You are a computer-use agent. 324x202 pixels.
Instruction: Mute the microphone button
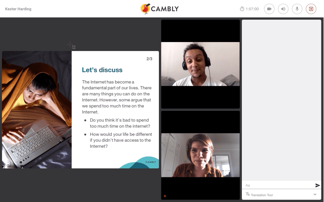coord(297,9)
